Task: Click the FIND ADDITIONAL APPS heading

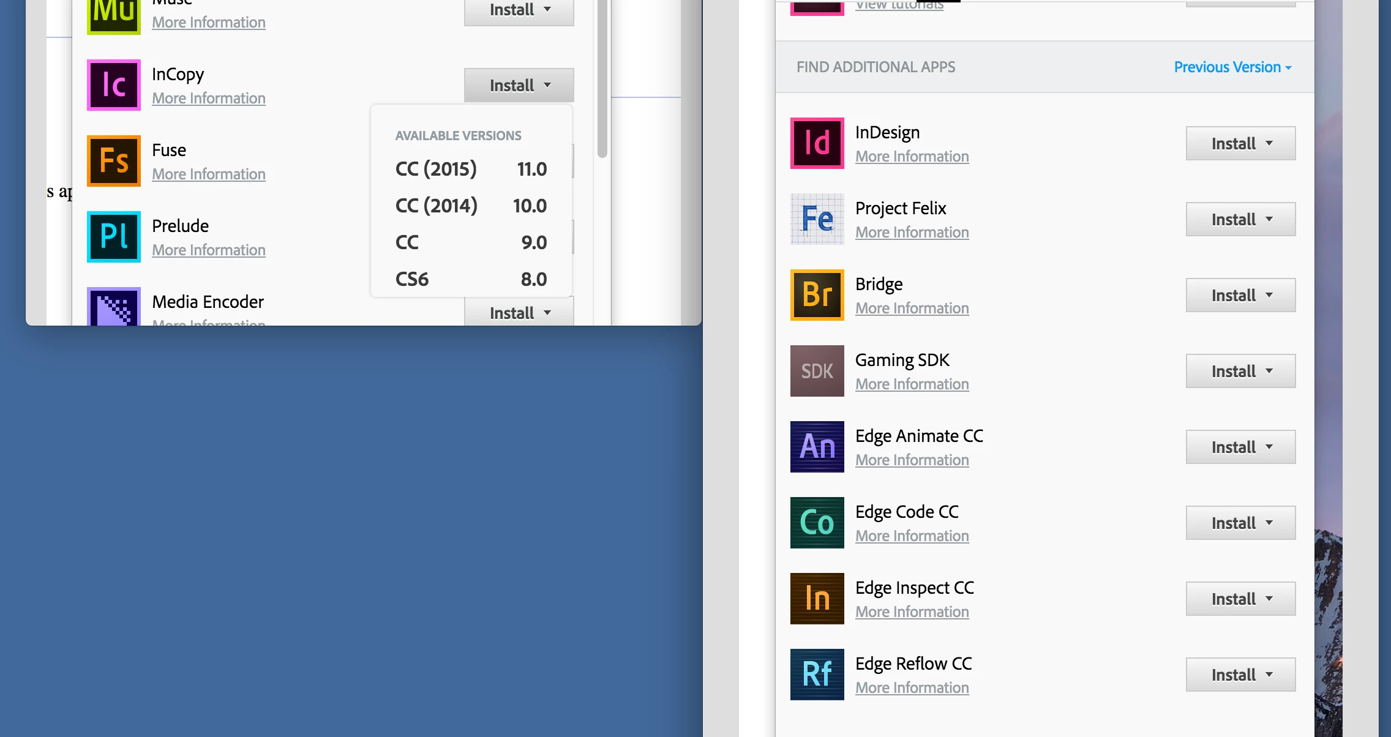Action: [x=875, y=67]
